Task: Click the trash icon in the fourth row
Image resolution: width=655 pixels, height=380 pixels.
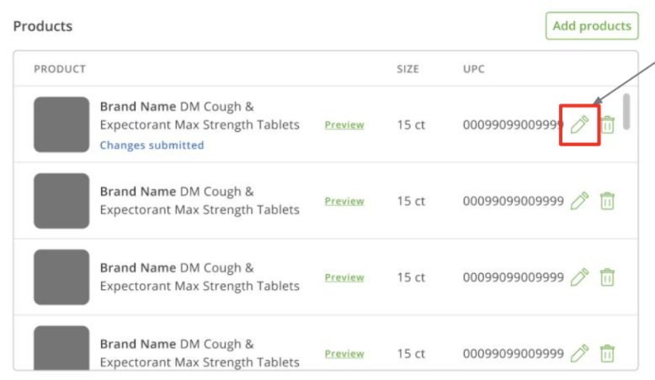Action: point(607,353)
